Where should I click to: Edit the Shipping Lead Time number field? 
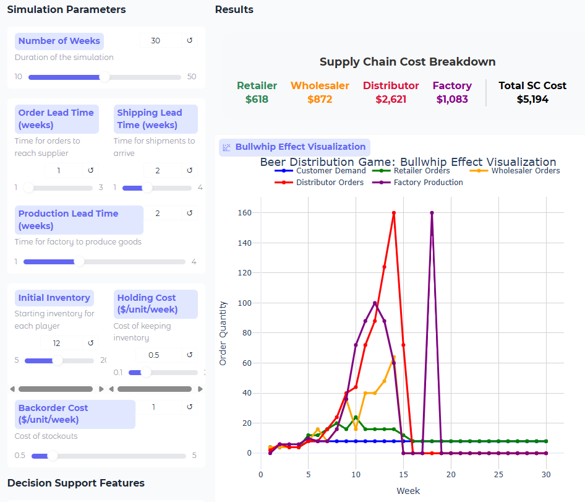point(163,170)
